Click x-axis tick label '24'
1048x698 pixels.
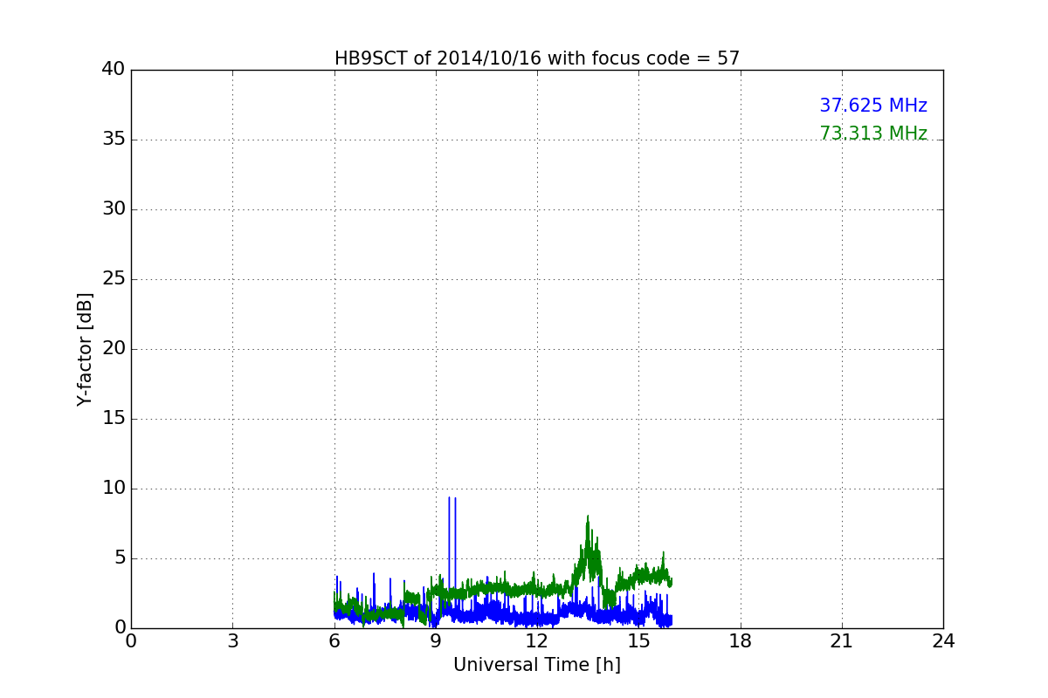(943, 641)
